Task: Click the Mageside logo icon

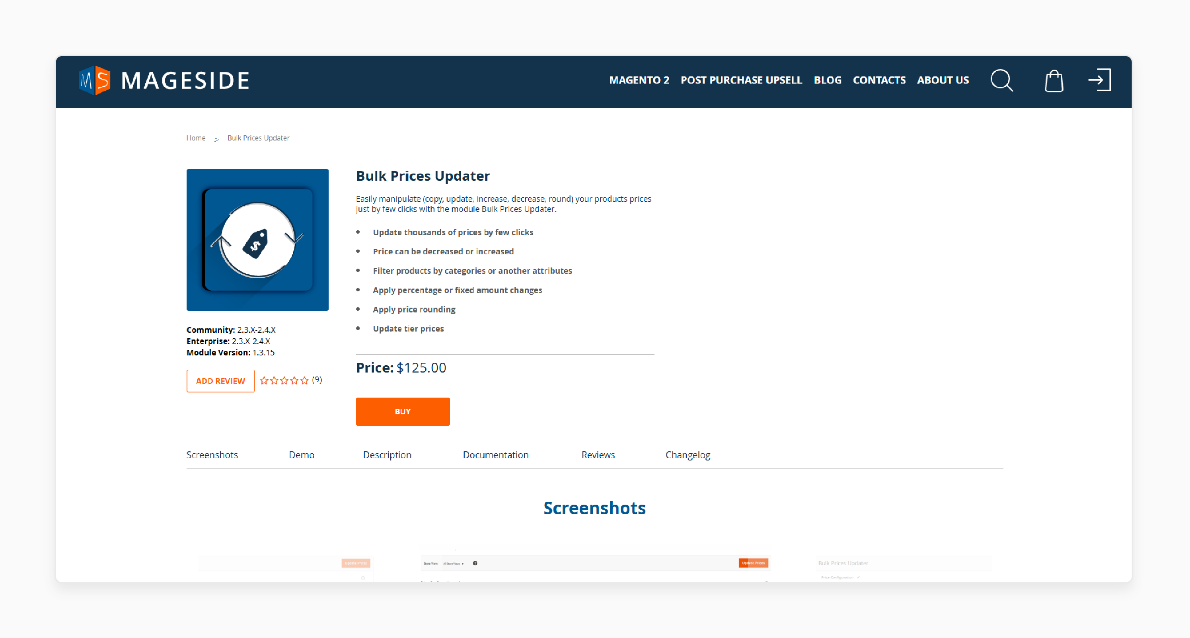Action: (x=93, y=79)
